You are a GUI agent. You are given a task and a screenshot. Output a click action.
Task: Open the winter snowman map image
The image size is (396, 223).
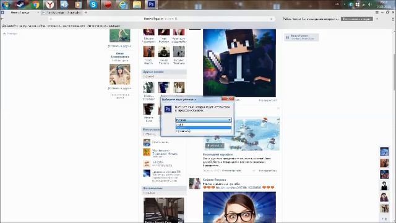(241, 134)
